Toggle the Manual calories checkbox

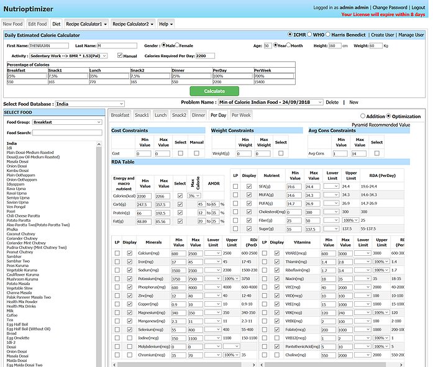(x=121, y=55)
